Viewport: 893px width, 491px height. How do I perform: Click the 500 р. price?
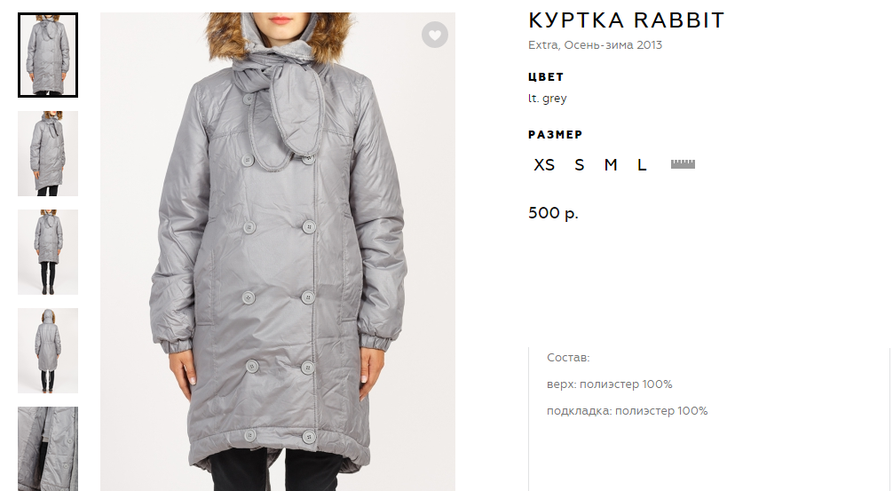pyautogui.click(x=553, y=213)
